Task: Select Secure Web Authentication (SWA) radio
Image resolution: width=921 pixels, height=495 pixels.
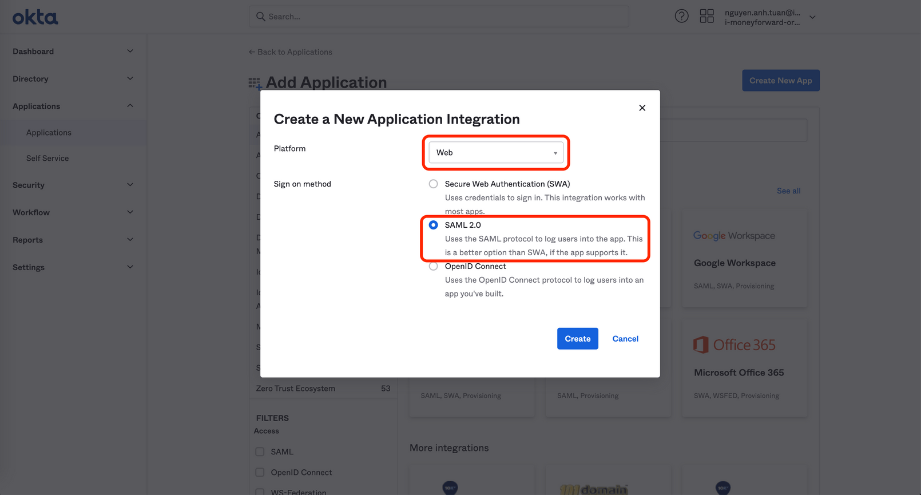Action: point(433,184)
